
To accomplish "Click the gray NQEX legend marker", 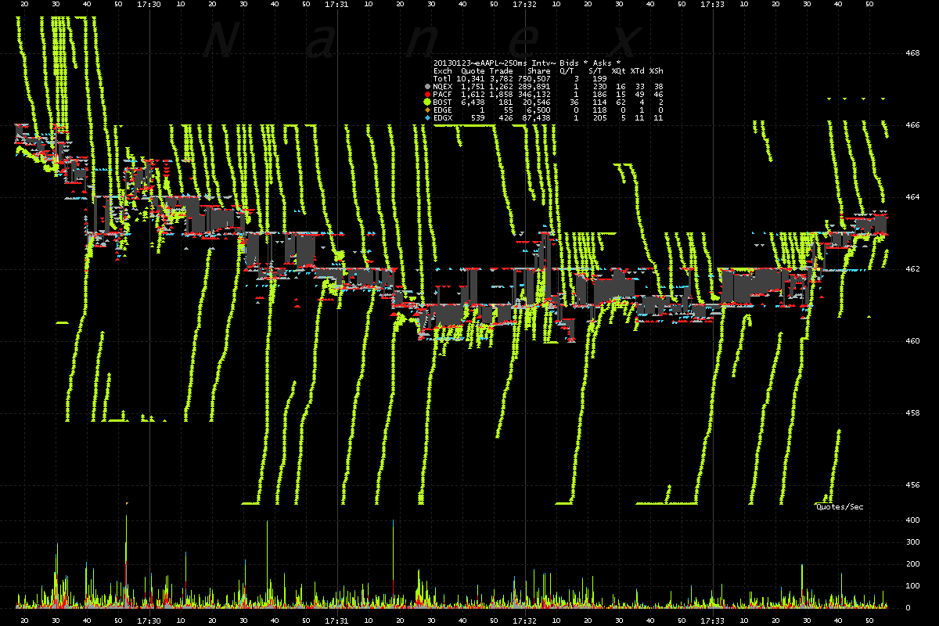I will click(x=427, y=87).
